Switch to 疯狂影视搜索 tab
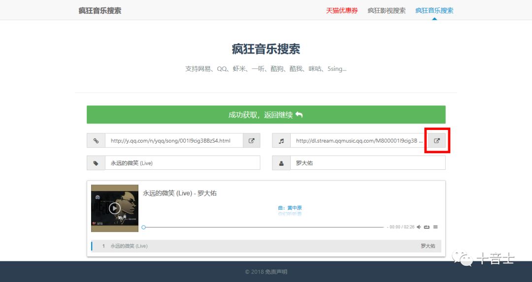This screenshot has height=282, width=532. [386, 10]
